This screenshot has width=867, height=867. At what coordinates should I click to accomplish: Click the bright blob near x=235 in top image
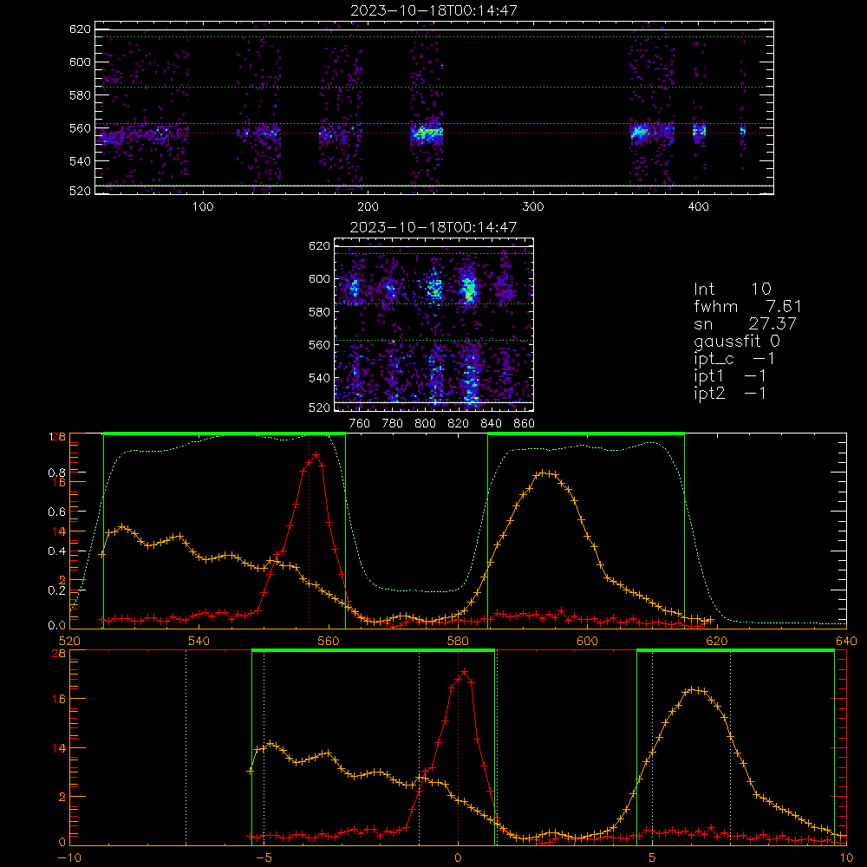pos(427,134)
